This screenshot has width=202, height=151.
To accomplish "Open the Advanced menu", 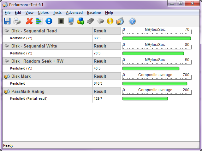I will [x=74, y=13].
